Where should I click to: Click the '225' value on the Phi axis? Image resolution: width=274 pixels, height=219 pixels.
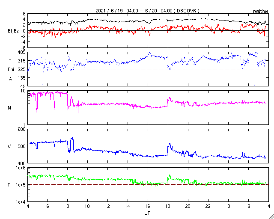coord(22,69)
